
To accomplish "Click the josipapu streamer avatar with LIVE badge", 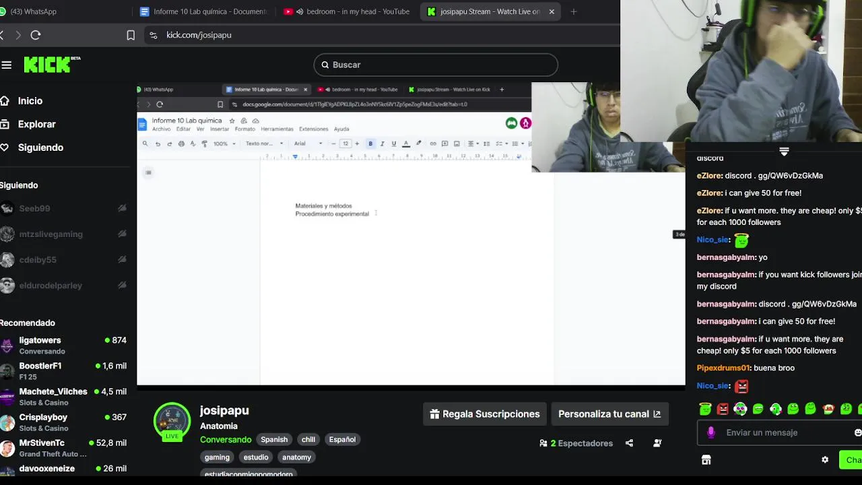I will coord(172,422).
